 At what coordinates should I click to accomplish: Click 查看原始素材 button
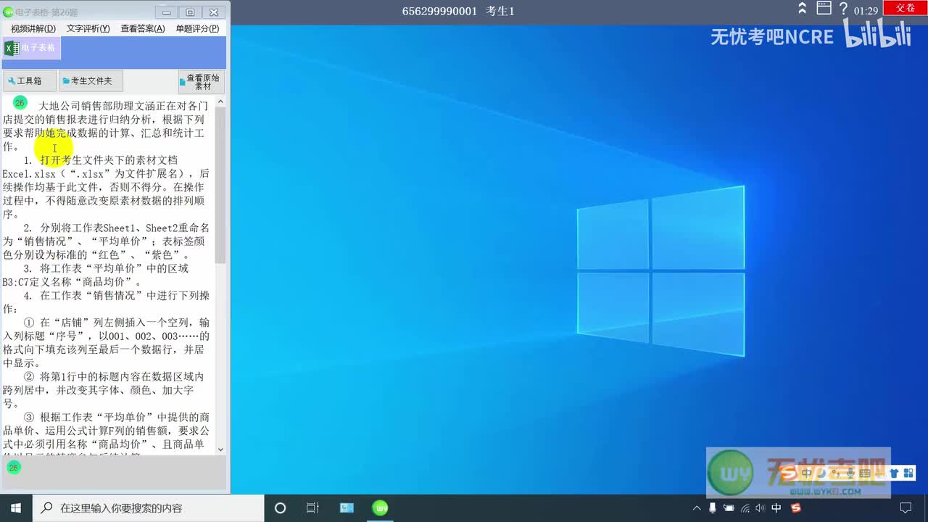[202, 81]
